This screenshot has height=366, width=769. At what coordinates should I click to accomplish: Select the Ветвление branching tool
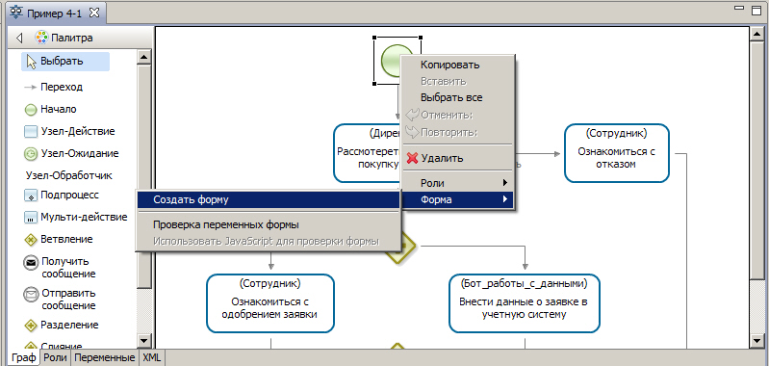pos(59,240)
